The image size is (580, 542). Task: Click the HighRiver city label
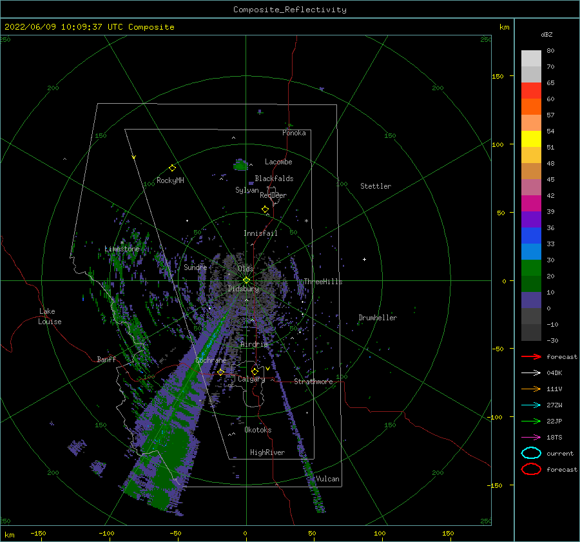pyautogui.click(x=267, y=452)
